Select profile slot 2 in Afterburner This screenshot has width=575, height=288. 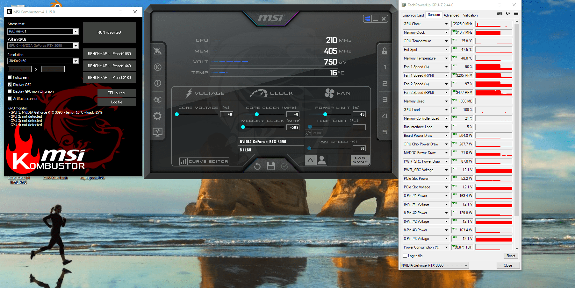click(385, 83)
